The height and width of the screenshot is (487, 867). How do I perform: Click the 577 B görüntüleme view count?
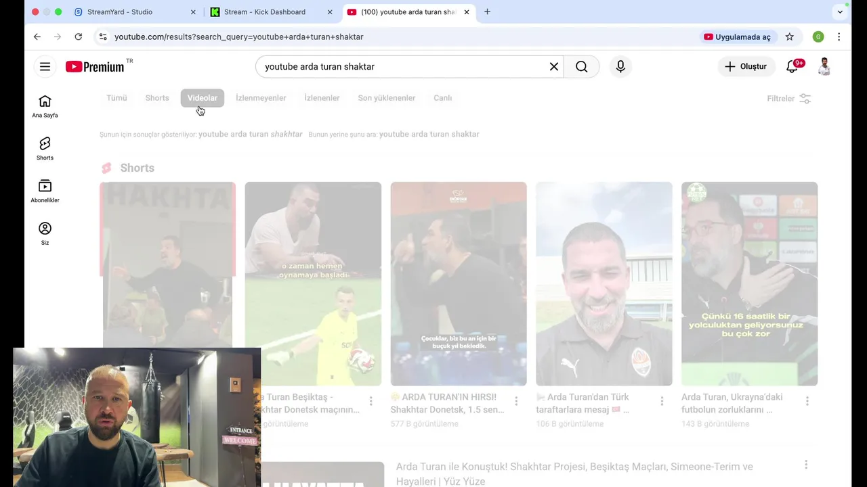tap(424, 424)
